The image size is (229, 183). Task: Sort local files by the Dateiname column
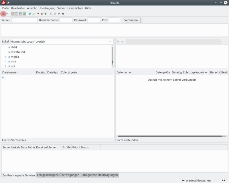coord(18,72)
